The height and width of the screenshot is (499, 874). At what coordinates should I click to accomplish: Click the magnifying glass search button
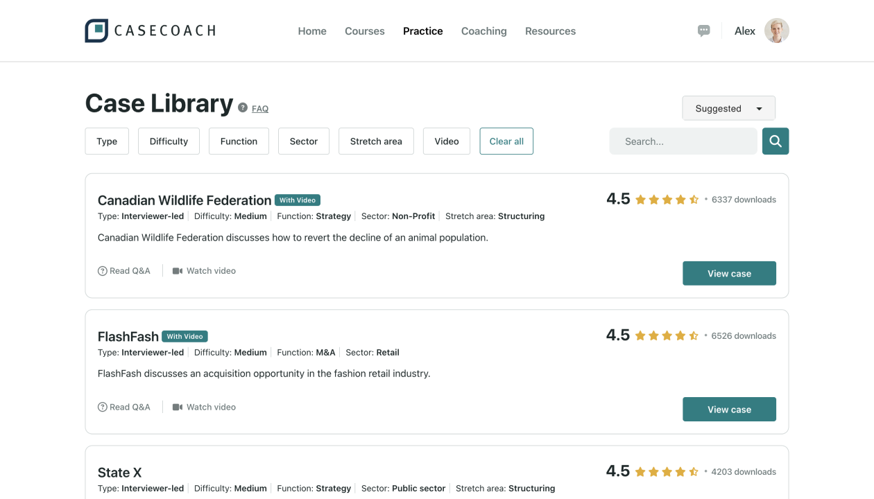pyautogui.click(x=775, y=141)
